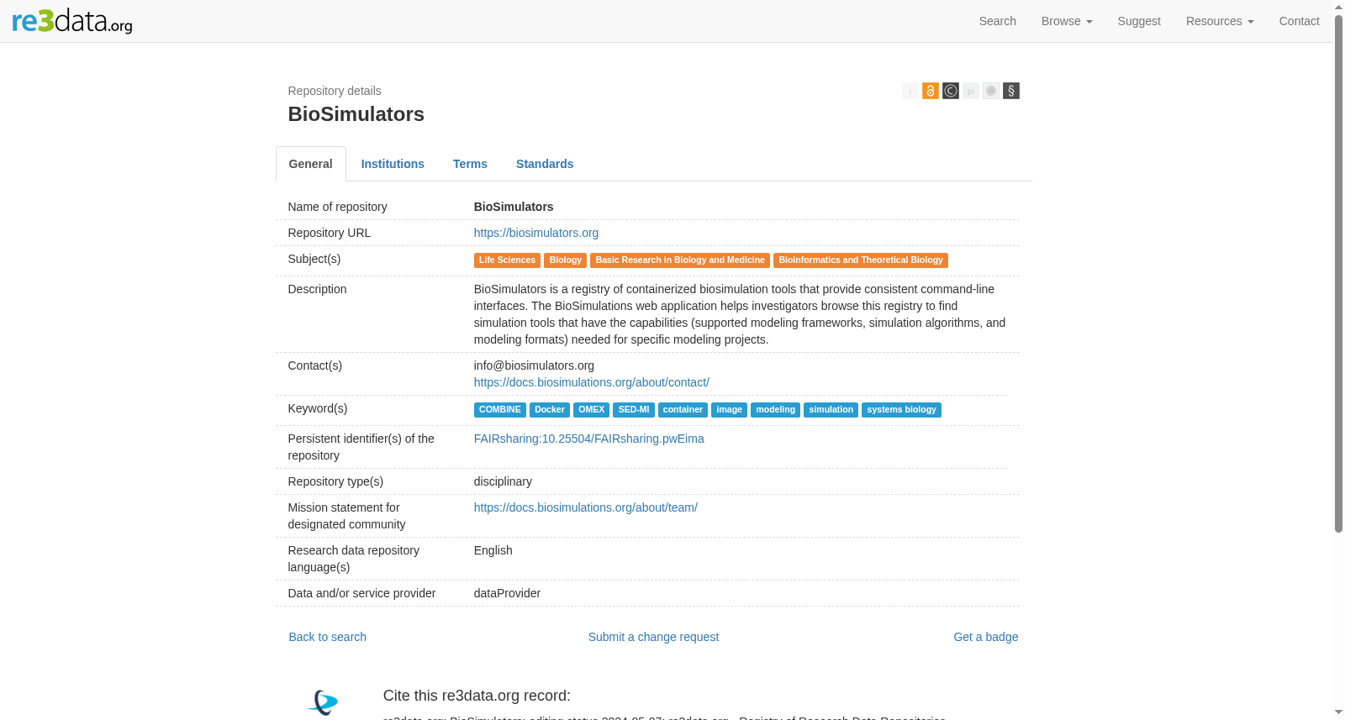The height and width of the screenshot is (720, 1345).
Task: Click the scrollbar up arrow
Action: click(x=1338, y=7)
